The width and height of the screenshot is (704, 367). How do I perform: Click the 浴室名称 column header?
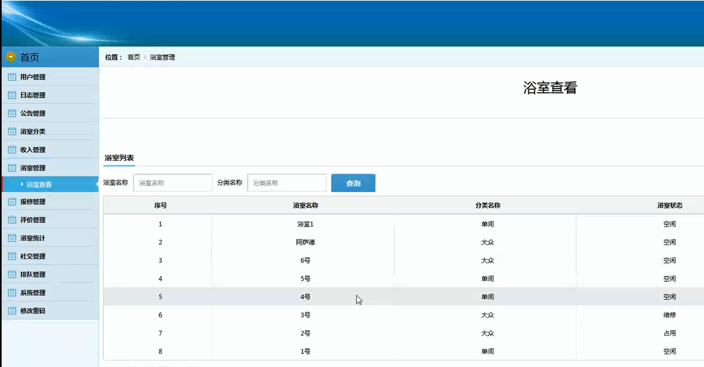tap(305, 206)
